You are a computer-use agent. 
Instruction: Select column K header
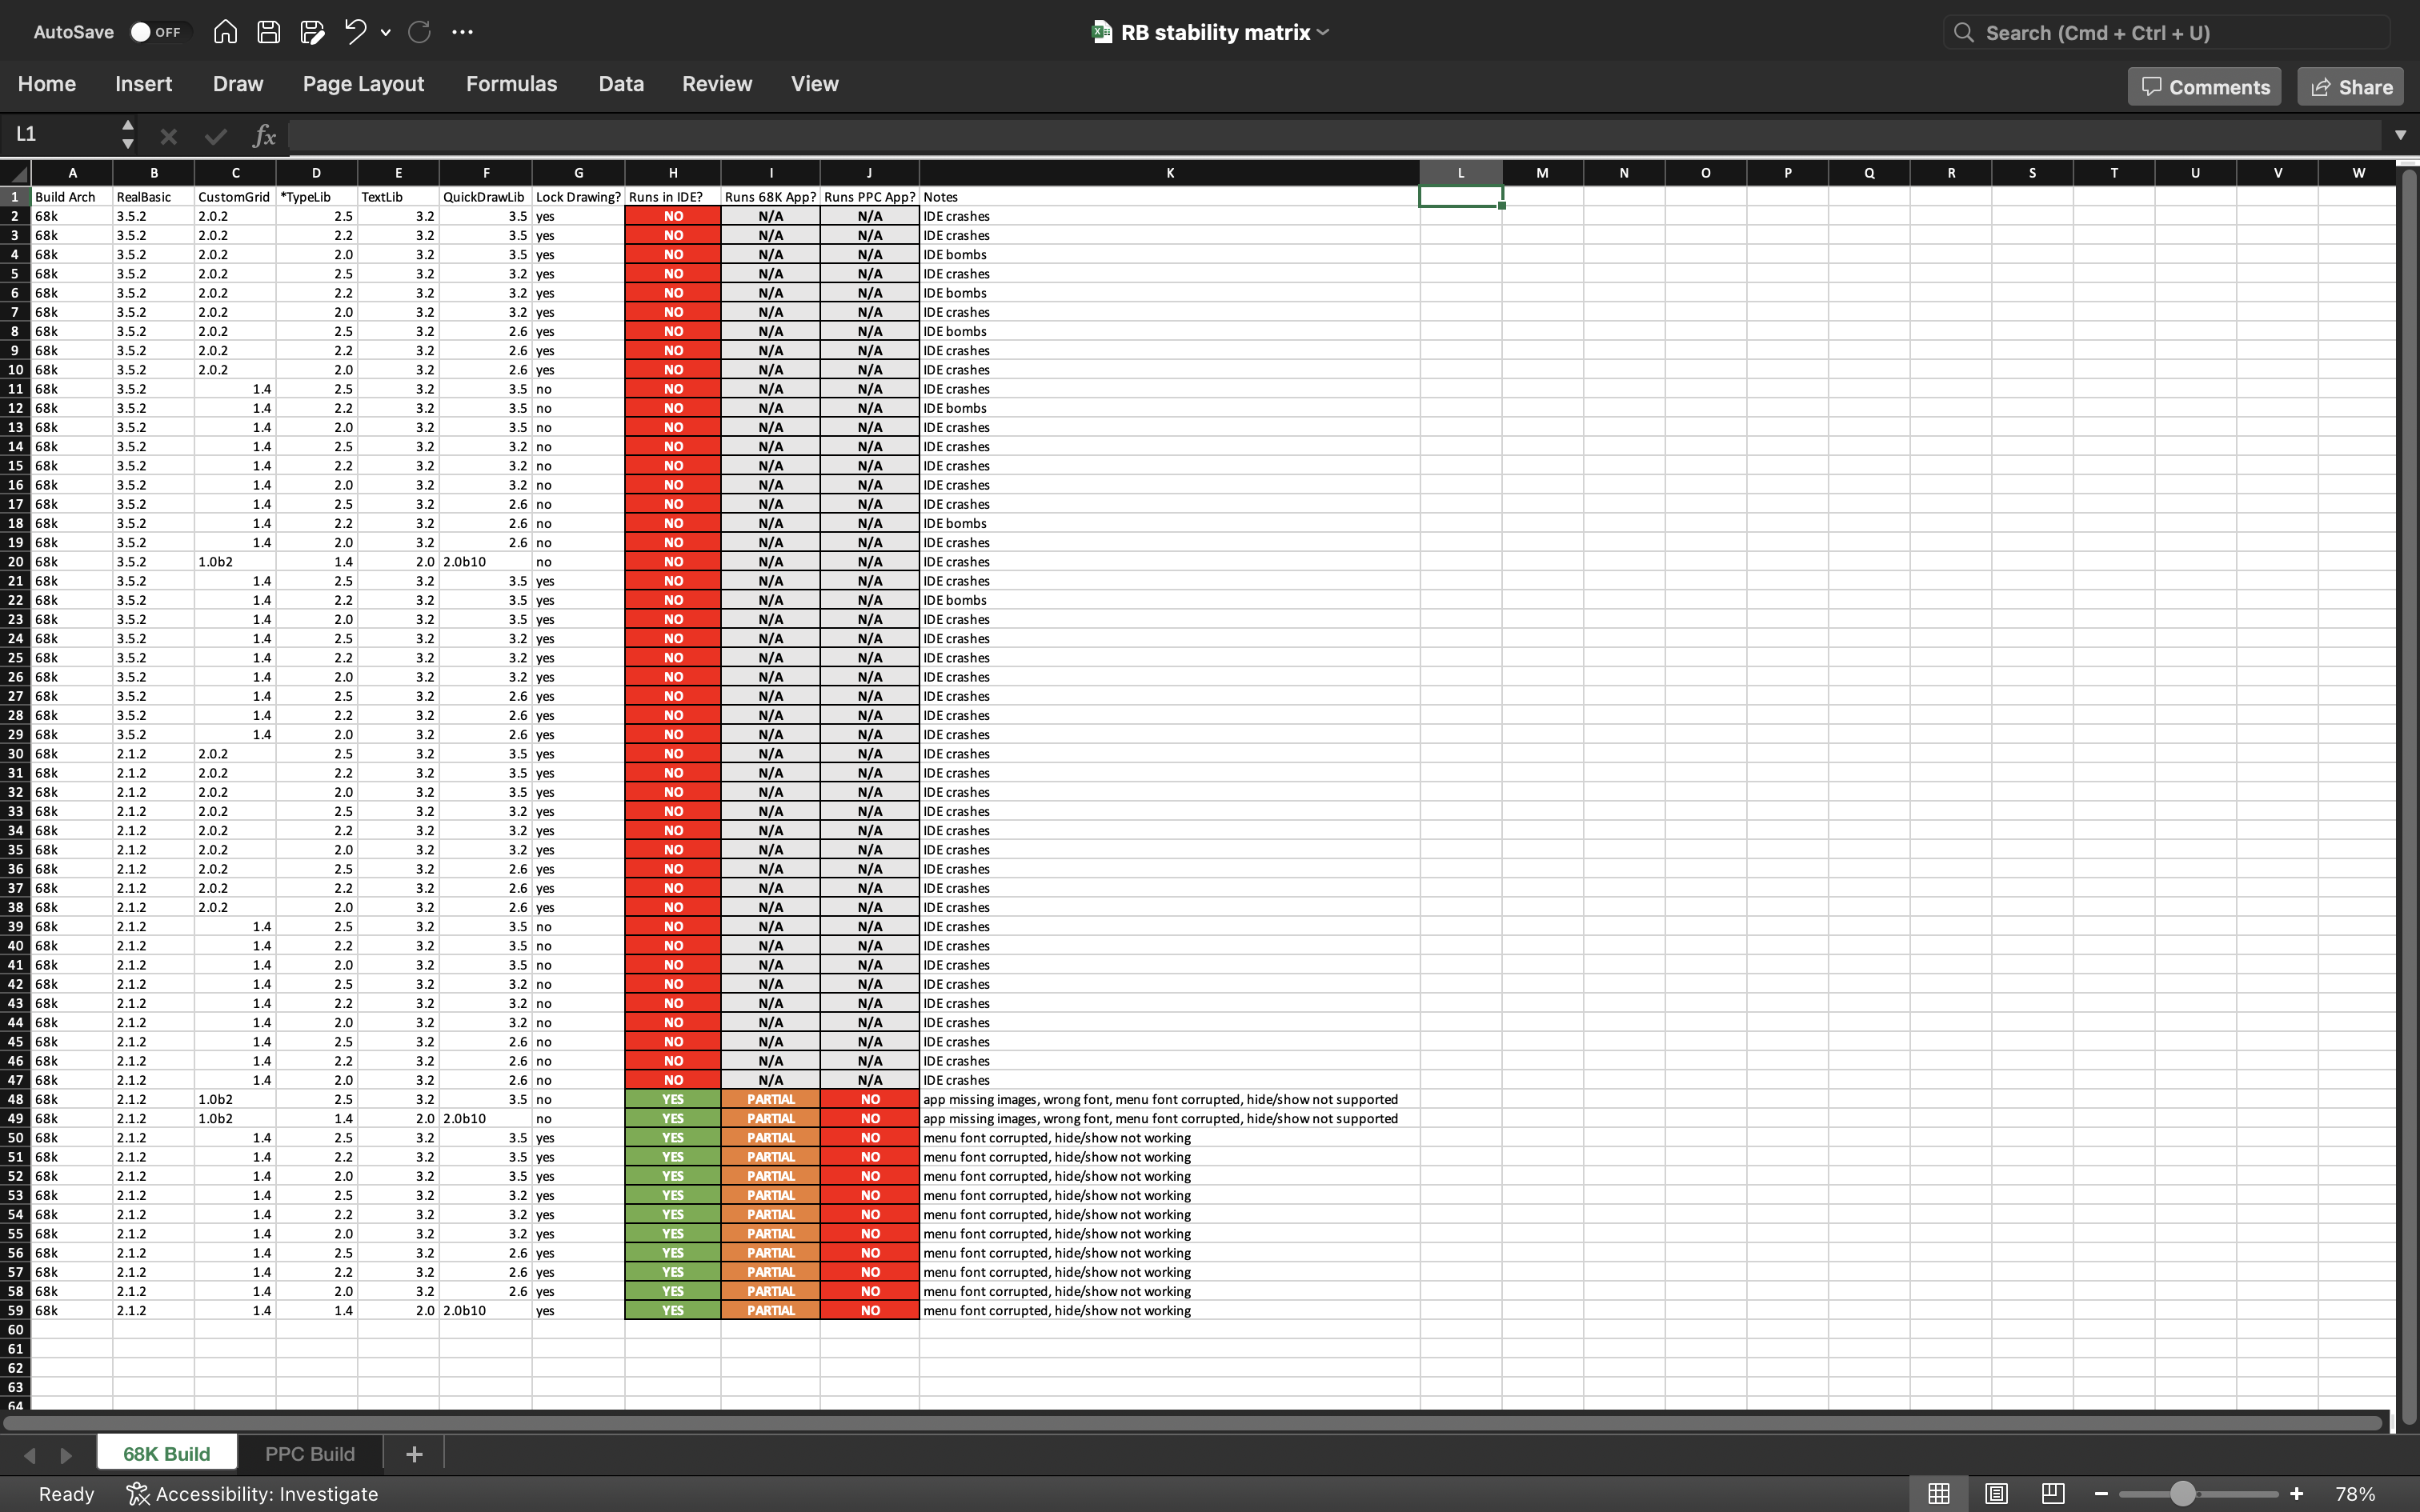(1169, 173)
